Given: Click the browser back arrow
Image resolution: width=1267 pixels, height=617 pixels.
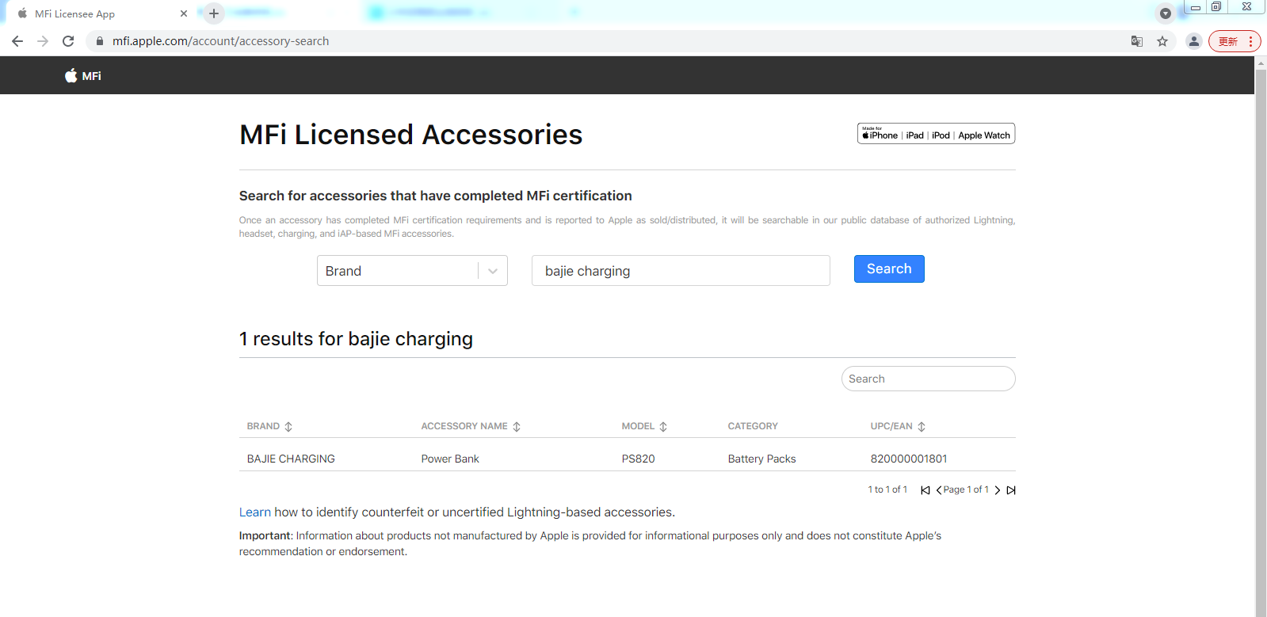Looking at the screenshot, I should click(17, 41).
